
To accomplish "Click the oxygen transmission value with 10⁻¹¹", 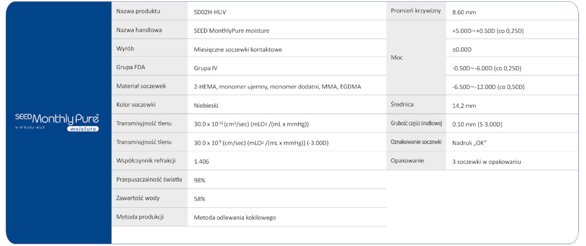I will [251, 124].
